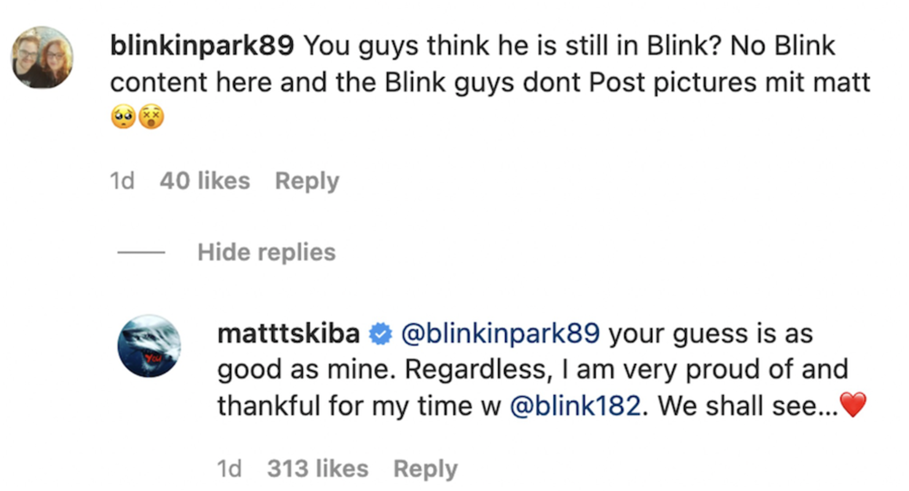Click the pleading face emoji in the comment

click(123, 116)
